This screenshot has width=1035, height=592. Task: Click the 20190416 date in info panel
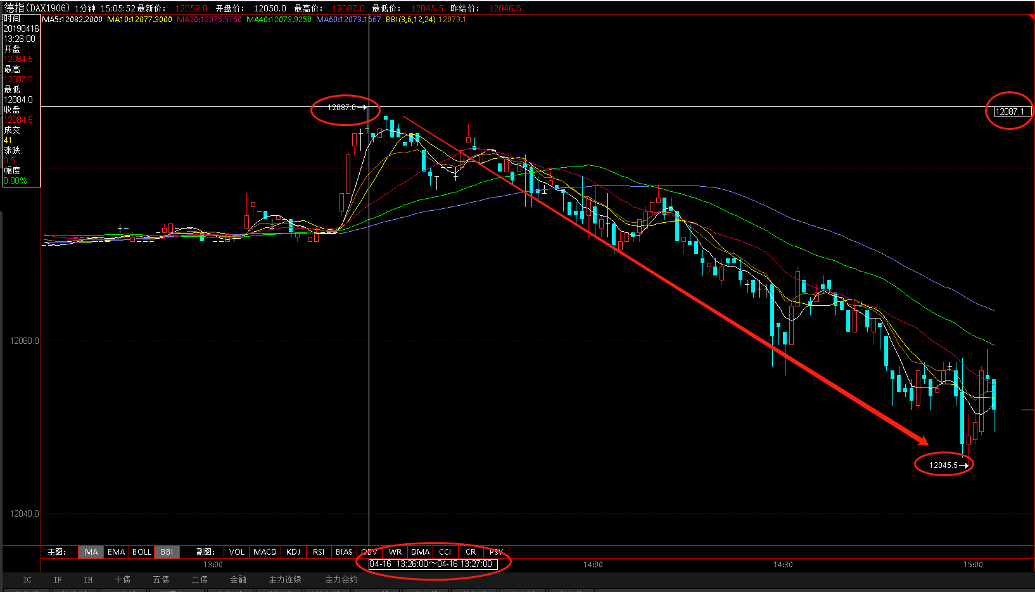point(21,28)
